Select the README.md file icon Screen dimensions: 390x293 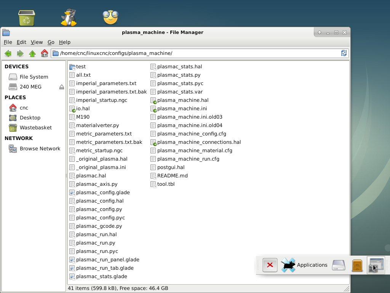point(153,176)
